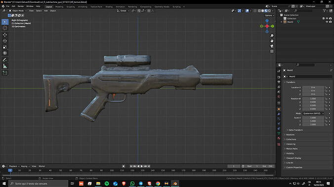
Task: Click the blue Z axis gizmo top ball
Action: click(x=267, y=21)
